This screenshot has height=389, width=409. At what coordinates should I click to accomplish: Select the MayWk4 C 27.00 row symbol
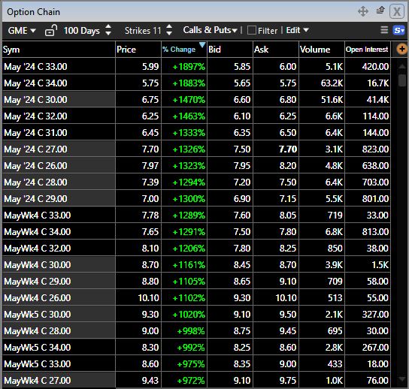pyautogui.click(x=38, y=381)
